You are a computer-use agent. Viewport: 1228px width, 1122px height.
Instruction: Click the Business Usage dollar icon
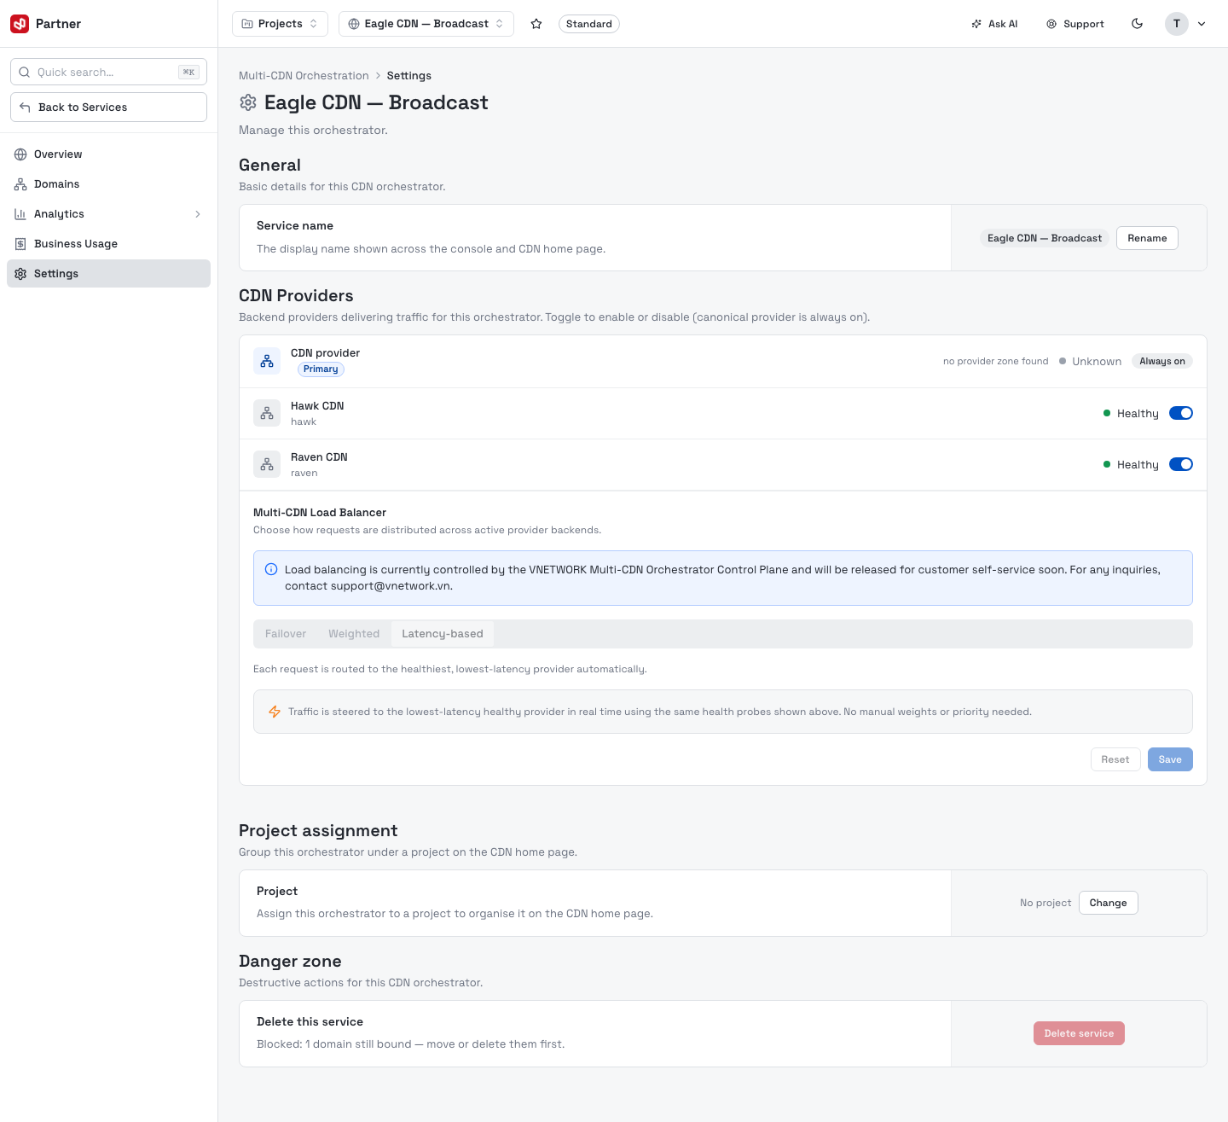tap(20, 244)
